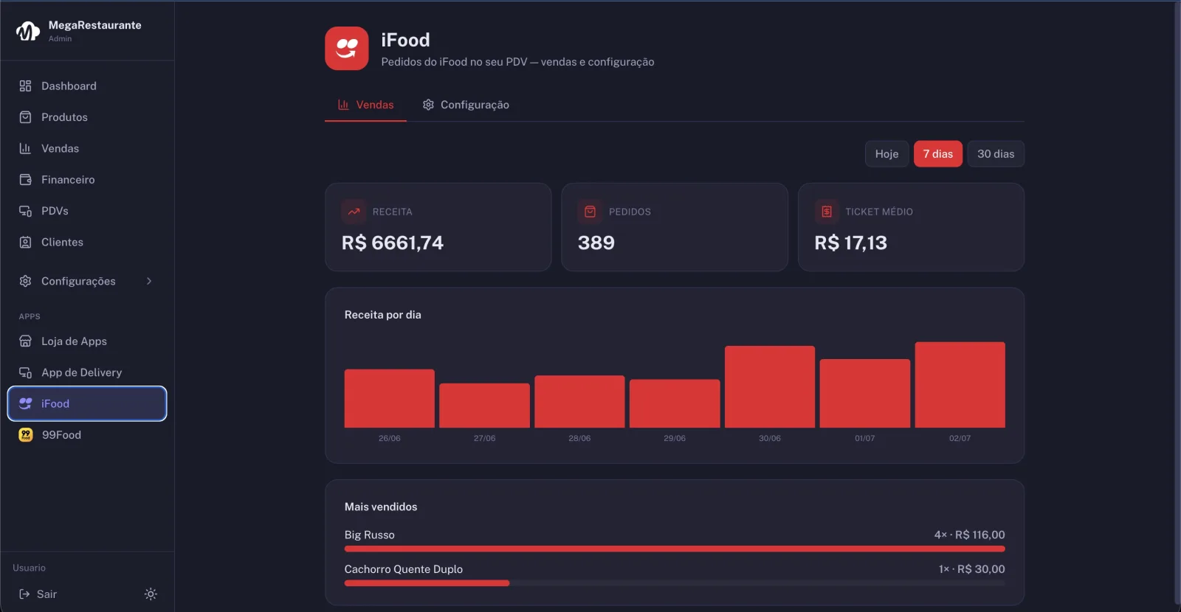
Task: Expand the Configurações submenu chevron
Action: click(x=149, y=281)
